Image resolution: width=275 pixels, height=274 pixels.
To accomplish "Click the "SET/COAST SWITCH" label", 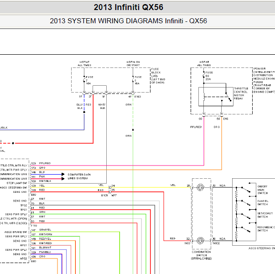I will tap(265, 215).
